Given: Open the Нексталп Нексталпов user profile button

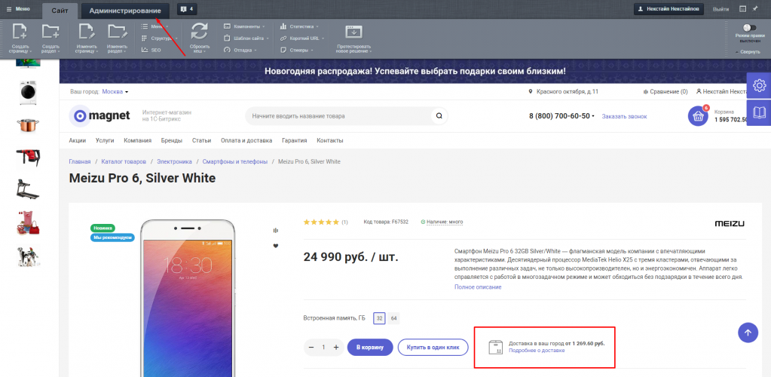Looking at the screenshot, I should click(669, 9).
